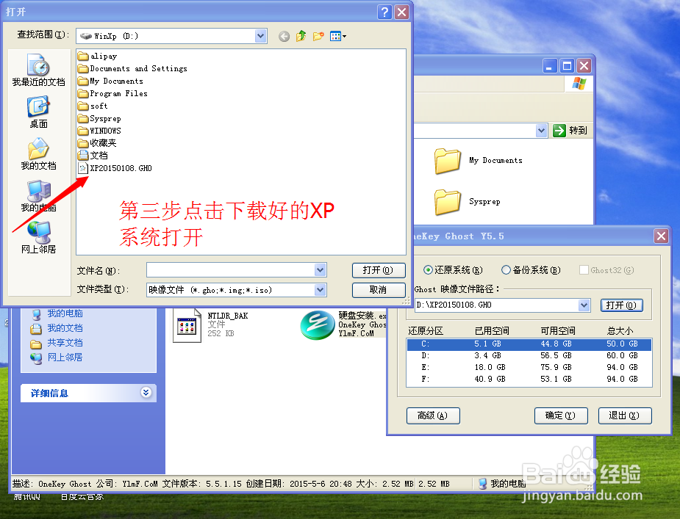
Task: Open the View Menu icon
Action: [336, 35]
